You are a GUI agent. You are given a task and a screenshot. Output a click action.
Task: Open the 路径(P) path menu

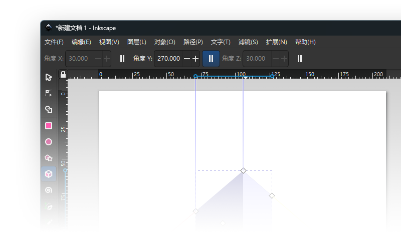pos(193,42)
